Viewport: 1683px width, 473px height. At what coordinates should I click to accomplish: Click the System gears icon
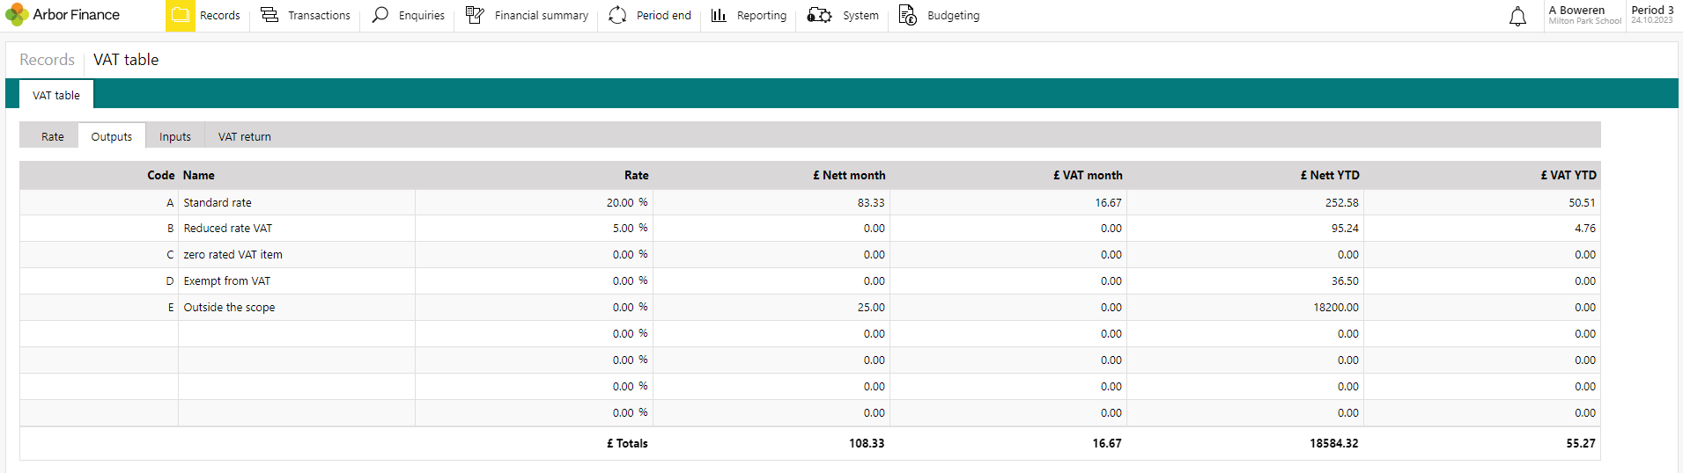tap(820, 15)
